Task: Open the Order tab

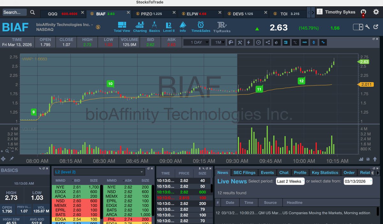Action: [349, 172]
